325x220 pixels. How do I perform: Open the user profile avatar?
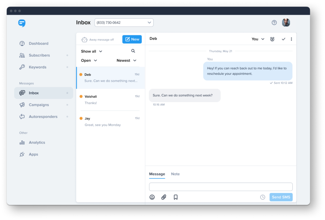click(286, 23)
